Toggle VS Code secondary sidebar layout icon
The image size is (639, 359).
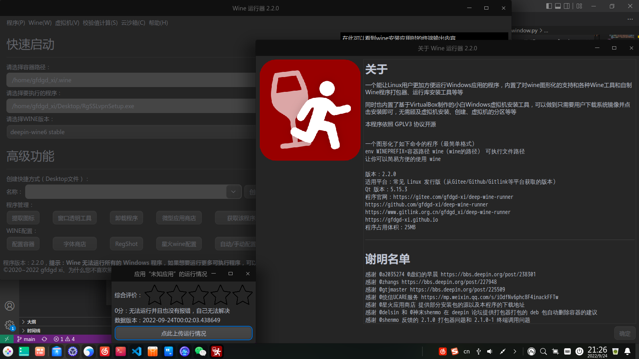[x=567, y=6]
